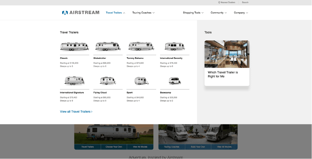The width and height of the screenshot is (312, 159).
Task: Select the Shopping Tools nav item
Action: tap(192, 13)
